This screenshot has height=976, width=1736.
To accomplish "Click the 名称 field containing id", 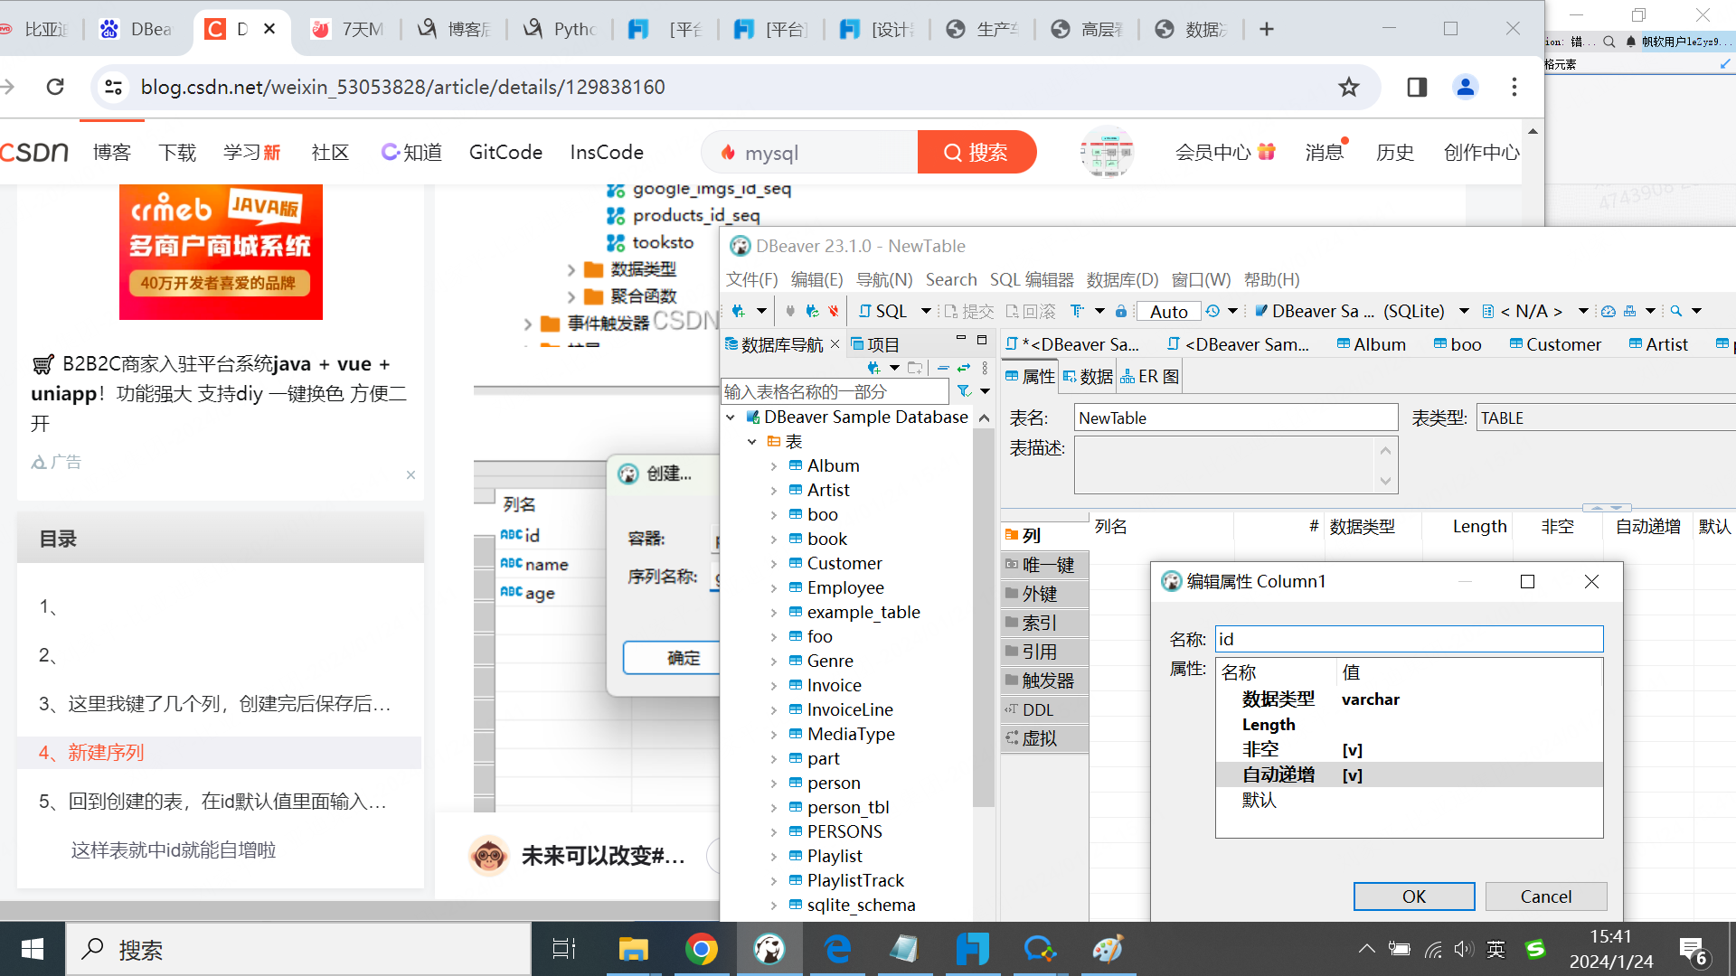I will [1408, 639].
